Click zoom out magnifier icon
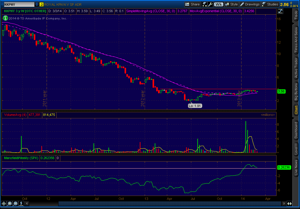 coord(16,204)
